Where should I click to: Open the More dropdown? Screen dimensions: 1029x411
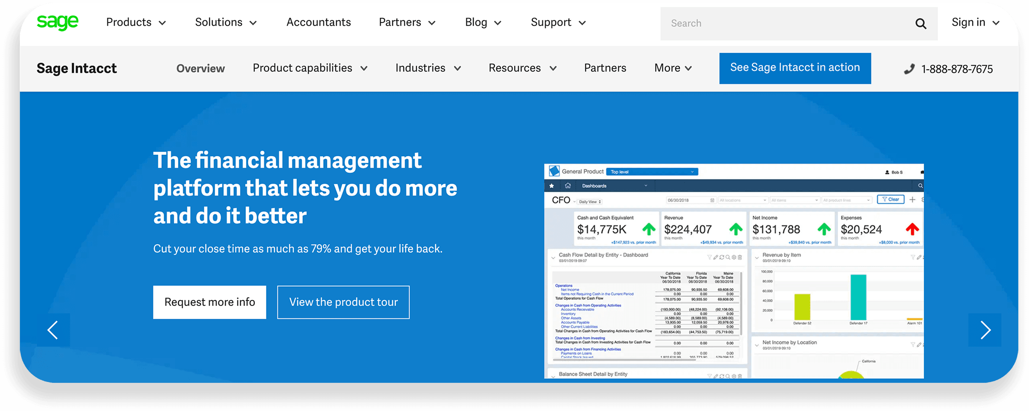coord(673,68)
